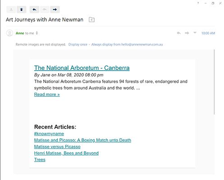Click the toolbar reply-all button
224x180 pixels.
tap(45, 9)
